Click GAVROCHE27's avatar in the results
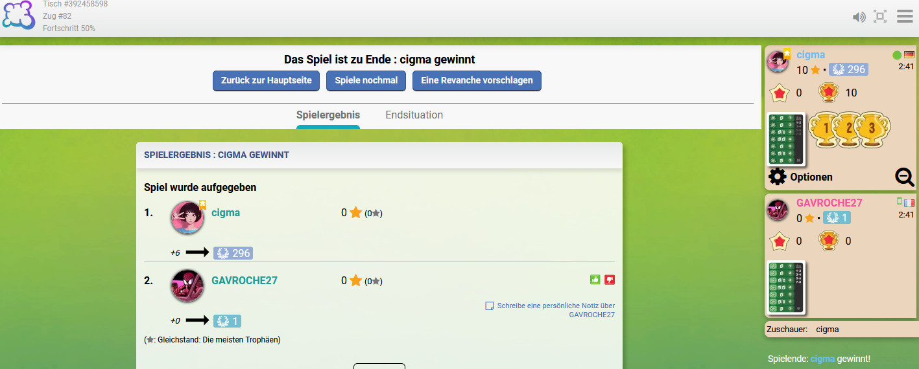 [187, 285]
